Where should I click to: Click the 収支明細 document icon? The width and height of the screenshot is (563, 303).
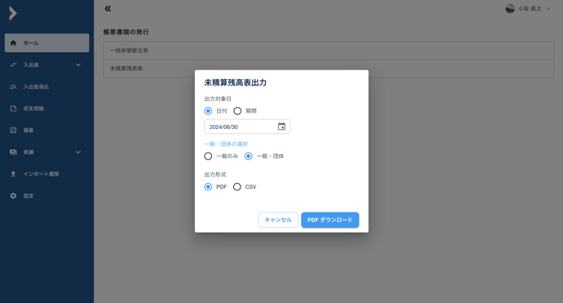click(x=13, y=109)
